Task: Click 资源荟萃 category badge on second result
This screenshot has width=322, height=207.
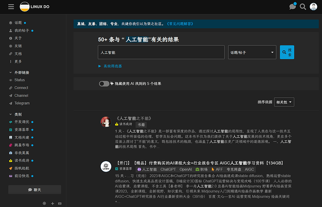Action: pyautogui.click(x=123, y=169)
